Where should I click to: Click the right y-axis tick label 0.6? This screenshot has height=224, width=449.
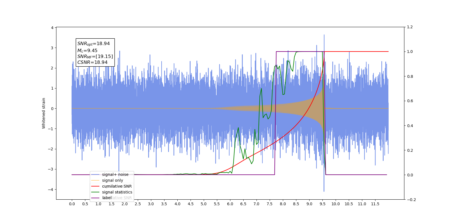(x=410, y=101)
